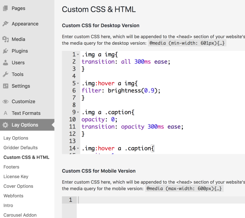
Task: Click the Plugins plug icon
Action: [5, 51]
